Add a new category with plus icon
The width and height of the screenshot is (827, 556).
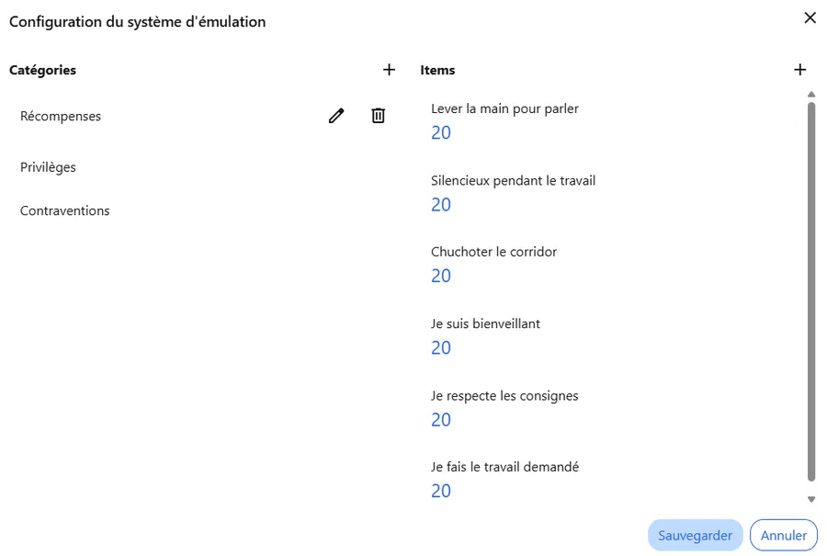[389, 70]
